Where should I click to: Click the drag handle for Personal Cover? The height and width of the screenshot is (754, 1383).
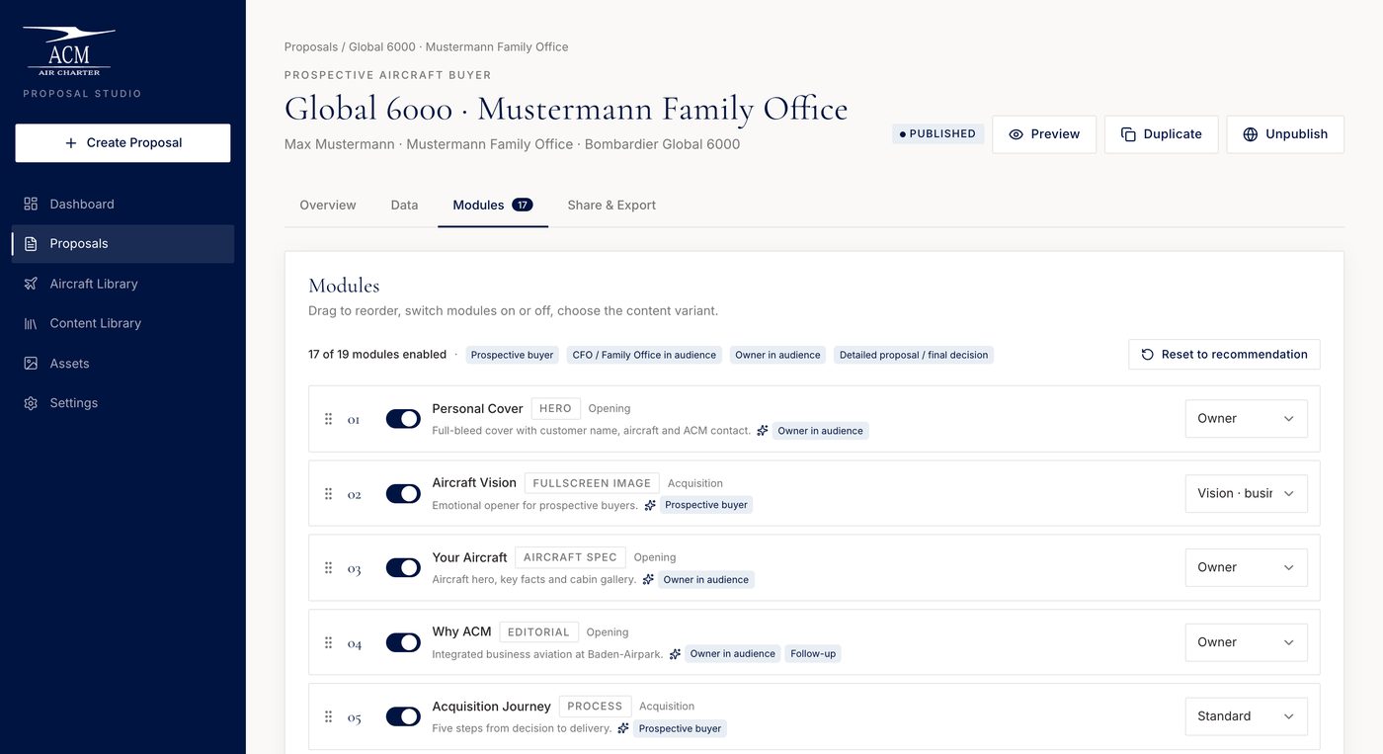tap(328, 419)
